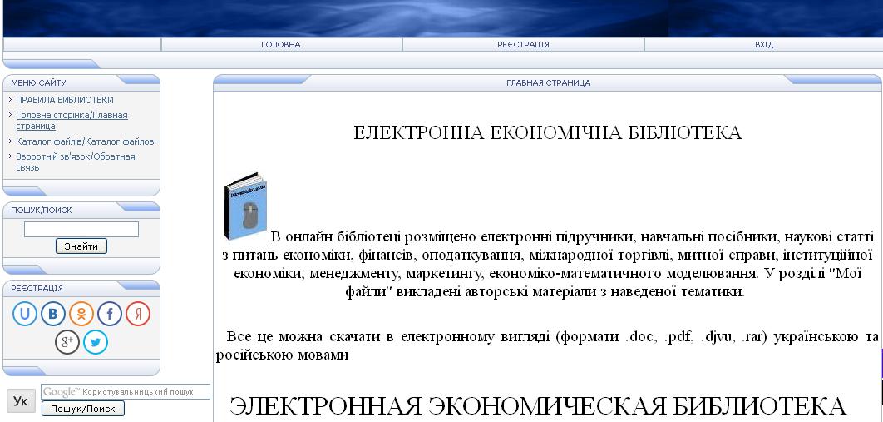Open РЕЄСТРАЦІЯ in top navigation

point(523,44)
